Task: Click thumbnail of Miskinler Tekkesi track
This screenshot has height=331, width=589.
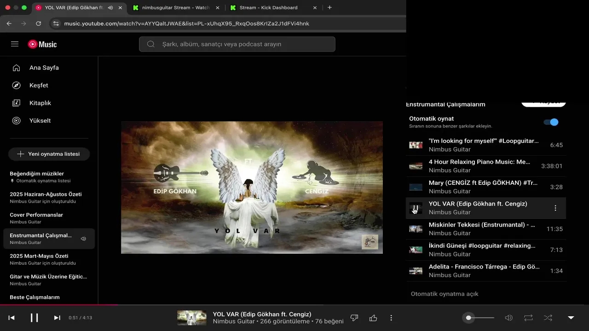Action: [x=416, y=229]
